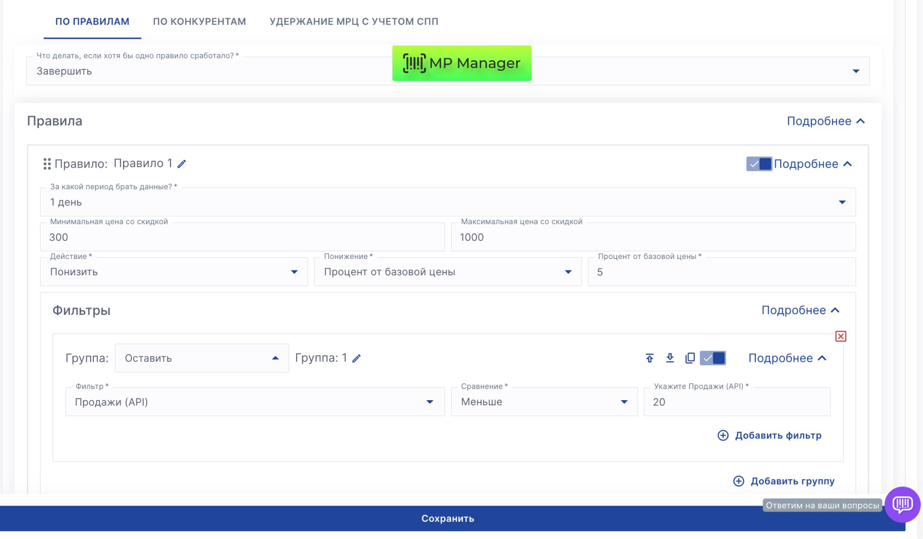This screenshot has width=923, height=539.
Task: Switch to the По конкурентам tab
Action: point(199,22)
